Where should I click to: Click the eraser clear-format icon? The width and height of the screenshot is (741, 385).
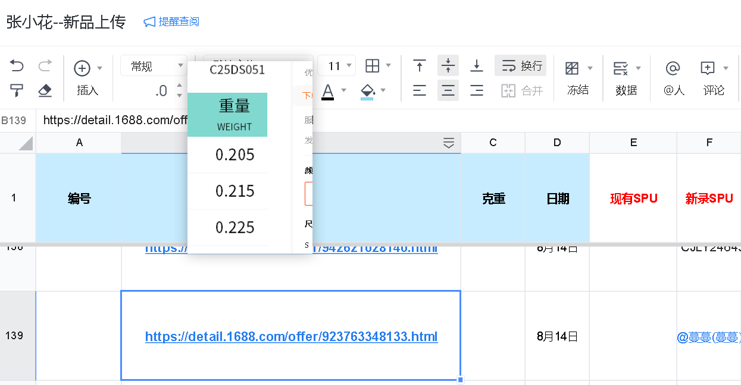(x=45, y=90)
